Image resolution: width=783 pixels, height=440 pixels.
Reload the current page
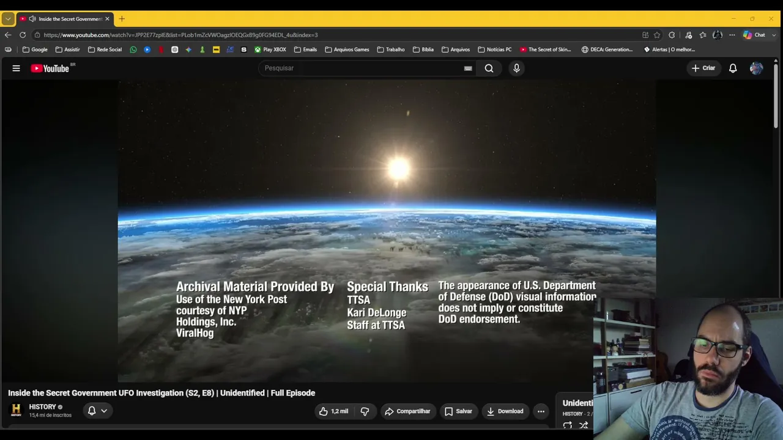pyautogui.click(x=23, y=35)
